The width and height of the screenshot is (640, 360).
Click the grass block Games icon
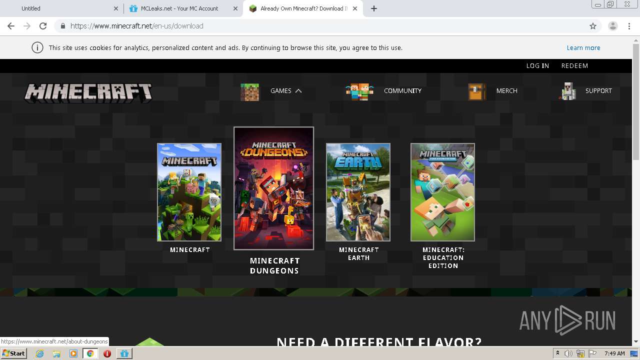tap(250, 91)
